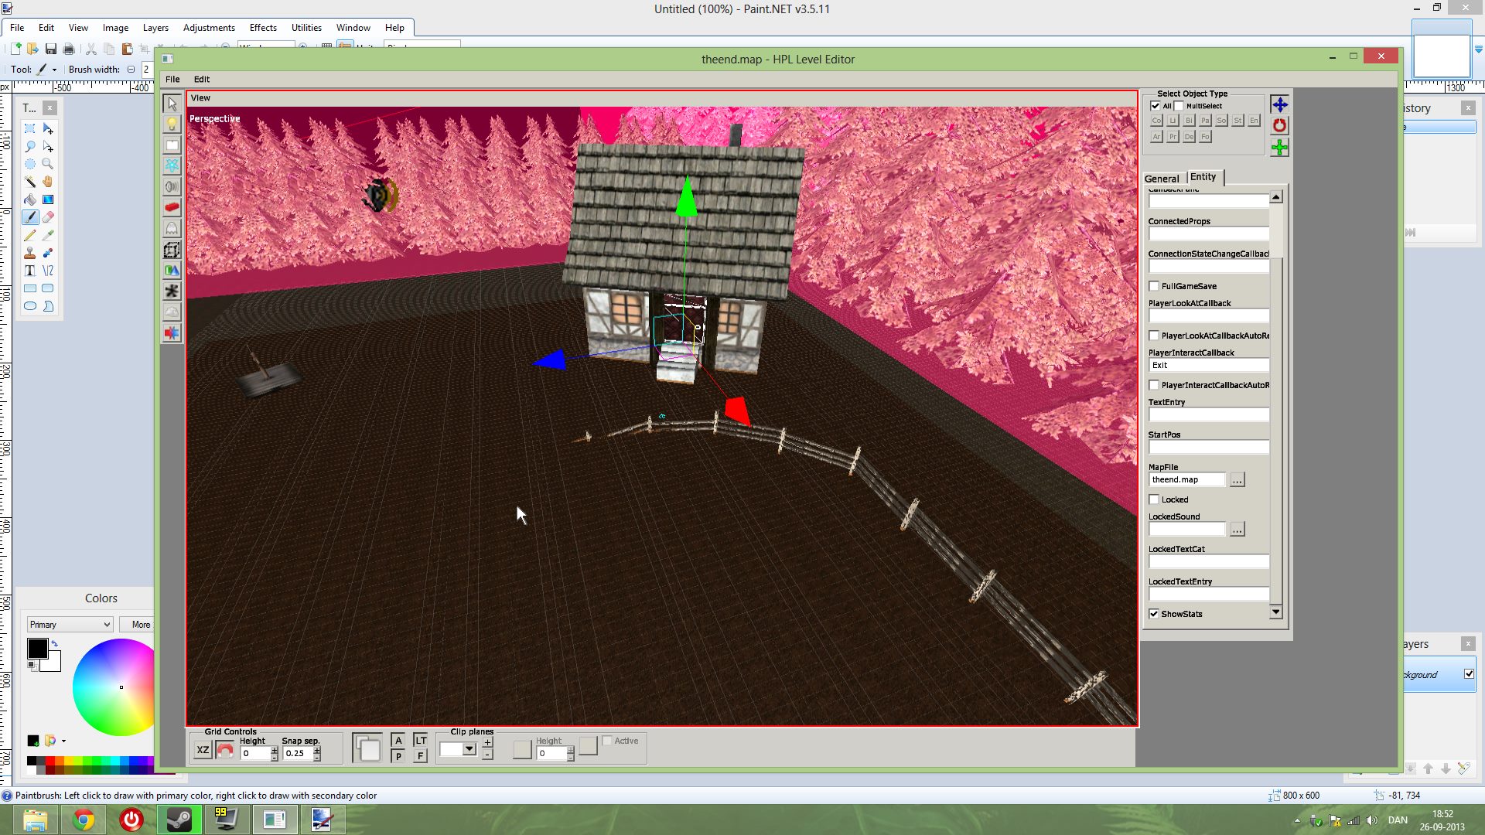Viewport: 1485px width, 835px height.
Task: Click the red brick static object tool
Action: point(172,207)
